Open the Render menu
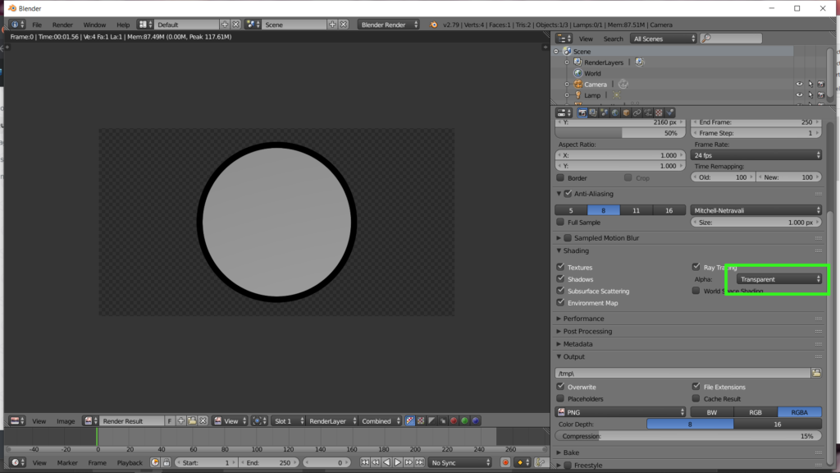The width and height of the screenshot is (840, 473). pyautogui.click(x=62, y=25)
